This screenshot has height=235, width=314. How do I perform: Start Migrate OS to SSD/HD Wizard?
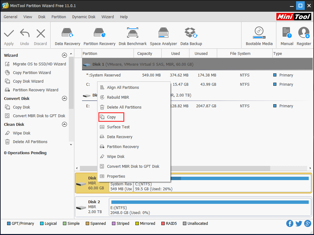(x=35, y=64)
